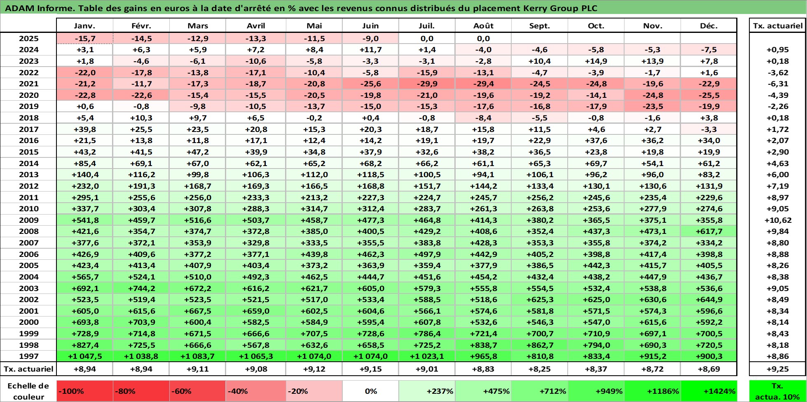The width and height of the screenshot is (807, 402).
Task: Select the 2009 row label
Action: pyautogui.click(x=28, y=220)
